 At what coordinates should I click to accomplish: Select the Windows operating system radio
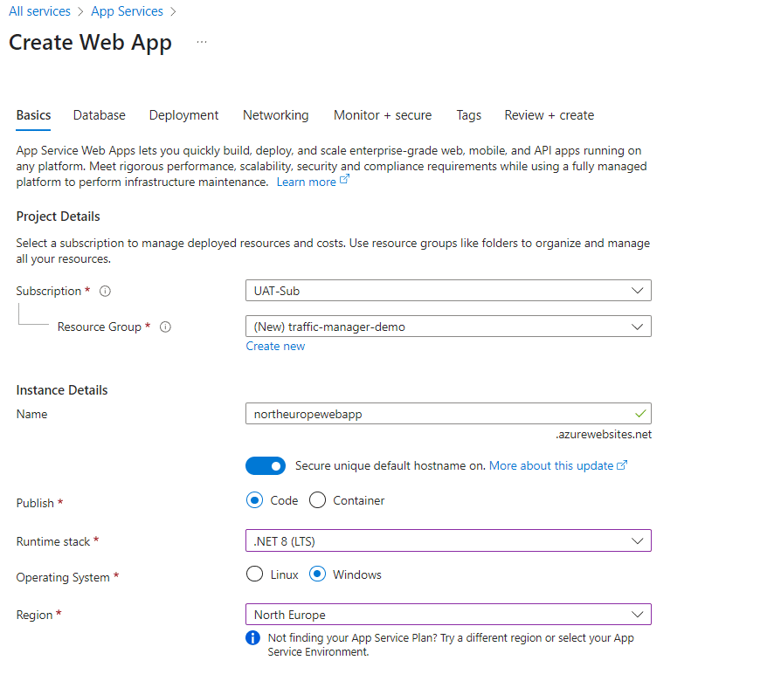[x=318, y=574]
